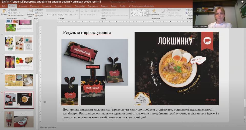Click the Упорядкувати arrange icon
The width and height of the screenshot is (246, 130).
coord(154,11)
